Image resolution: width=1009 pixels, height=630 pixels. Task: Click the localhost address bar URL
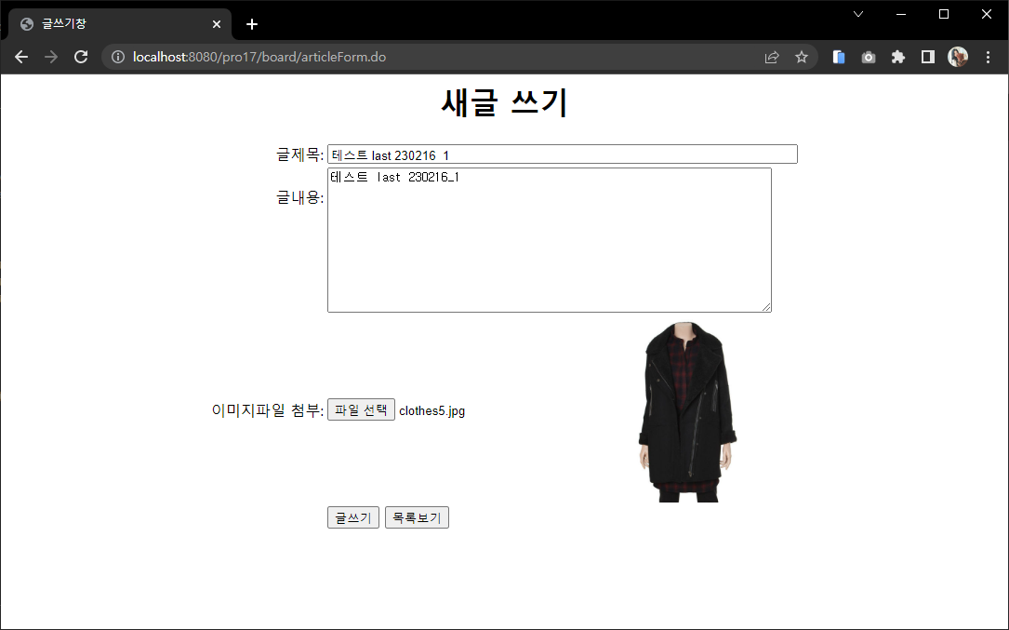click(x=259, y=57)
